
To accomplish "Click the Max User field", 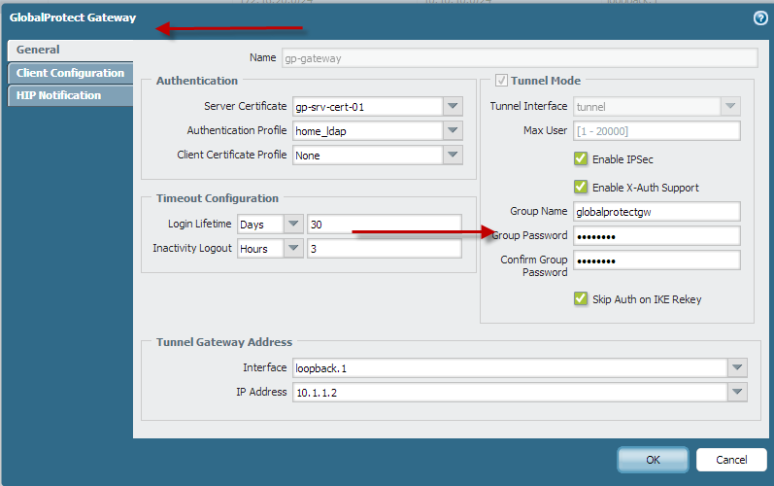I will pyautogui.click(x=656, y=131).
